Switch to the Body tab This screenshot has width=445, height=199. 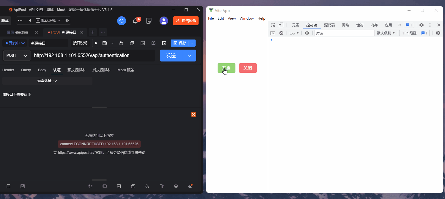click(42, 70)
